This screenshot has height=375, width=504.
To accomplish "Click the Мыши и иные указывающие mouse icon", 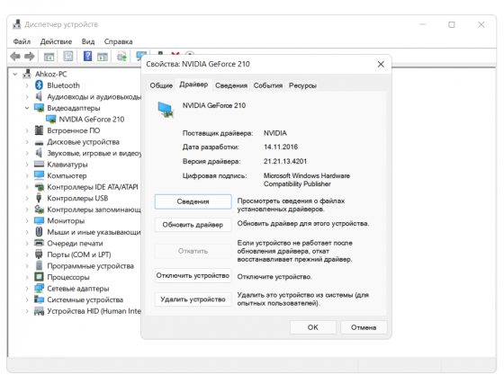I will coord(39,232).
